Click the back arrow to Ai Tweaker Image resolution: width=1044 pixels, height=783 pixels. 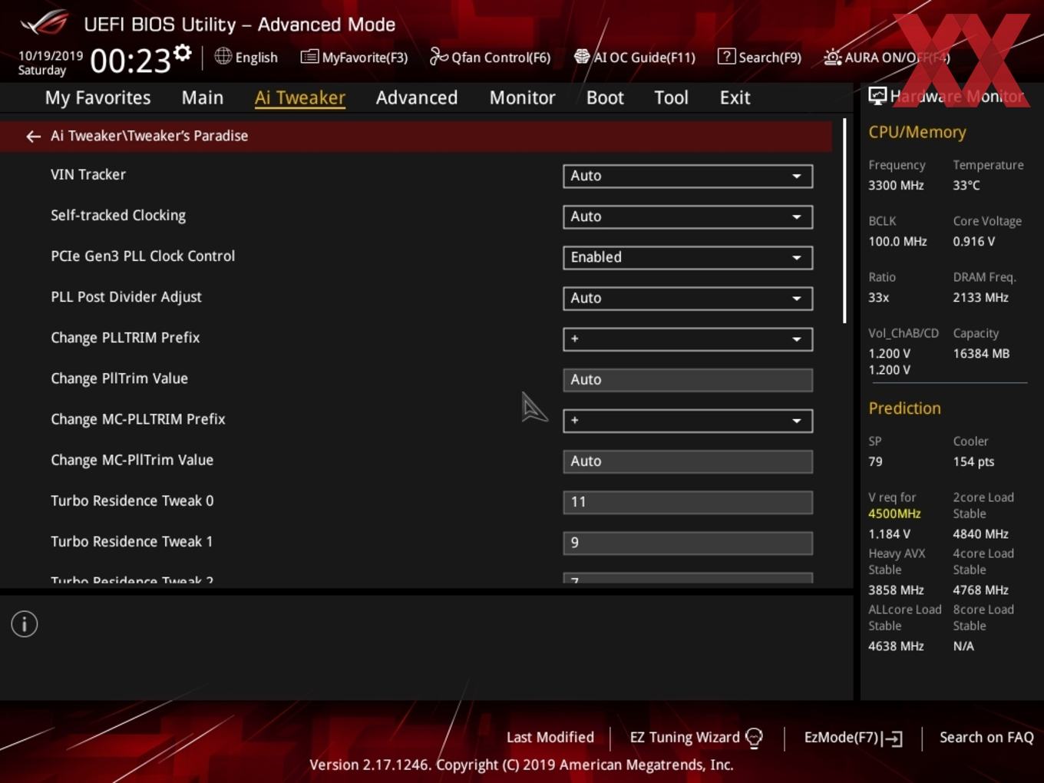tap(33, 136)
